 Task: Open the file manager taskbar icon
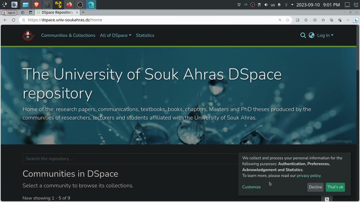[26, 4]
